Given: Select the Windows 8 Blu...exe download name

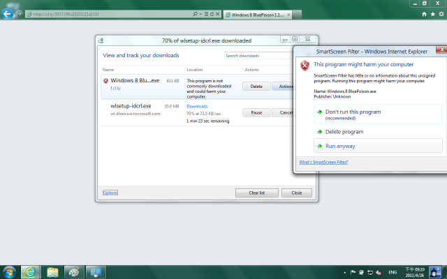Looking at the screenshot, I should tap(135, 81).
